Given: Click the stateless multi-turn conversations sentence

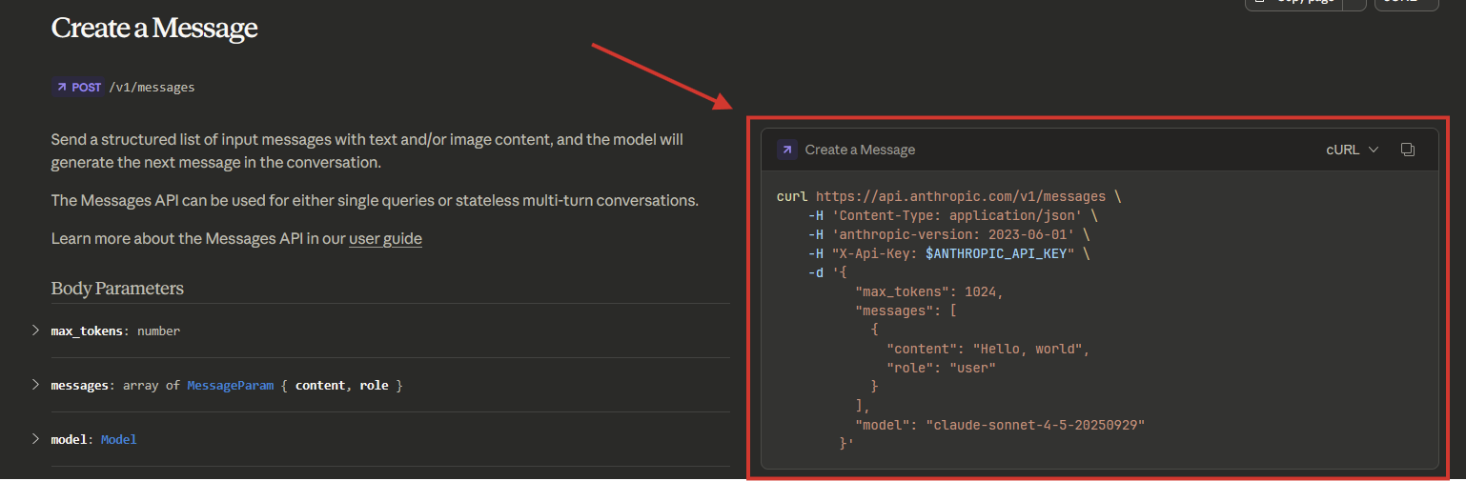Looking at the screenshot, I should (376, 201).
